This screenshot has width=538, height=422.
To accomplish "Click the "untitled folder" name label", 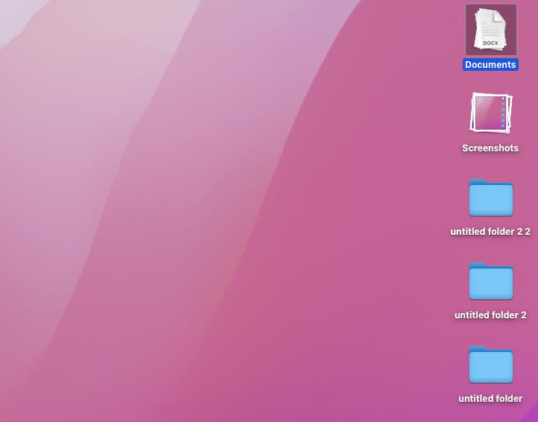I will click(490, 398).
